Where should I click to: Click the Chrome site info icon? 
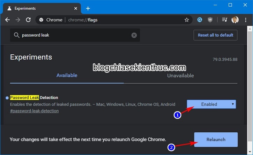pyautogui.click(x=41, y=20)
